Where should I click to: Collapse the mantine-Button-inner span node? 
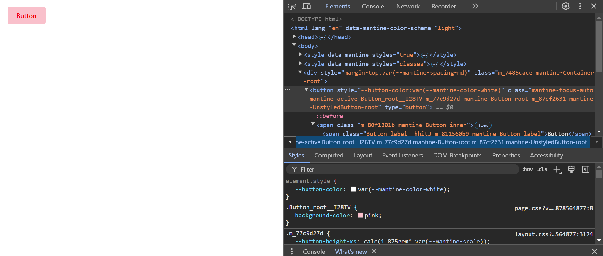click(x=313, y=124)
